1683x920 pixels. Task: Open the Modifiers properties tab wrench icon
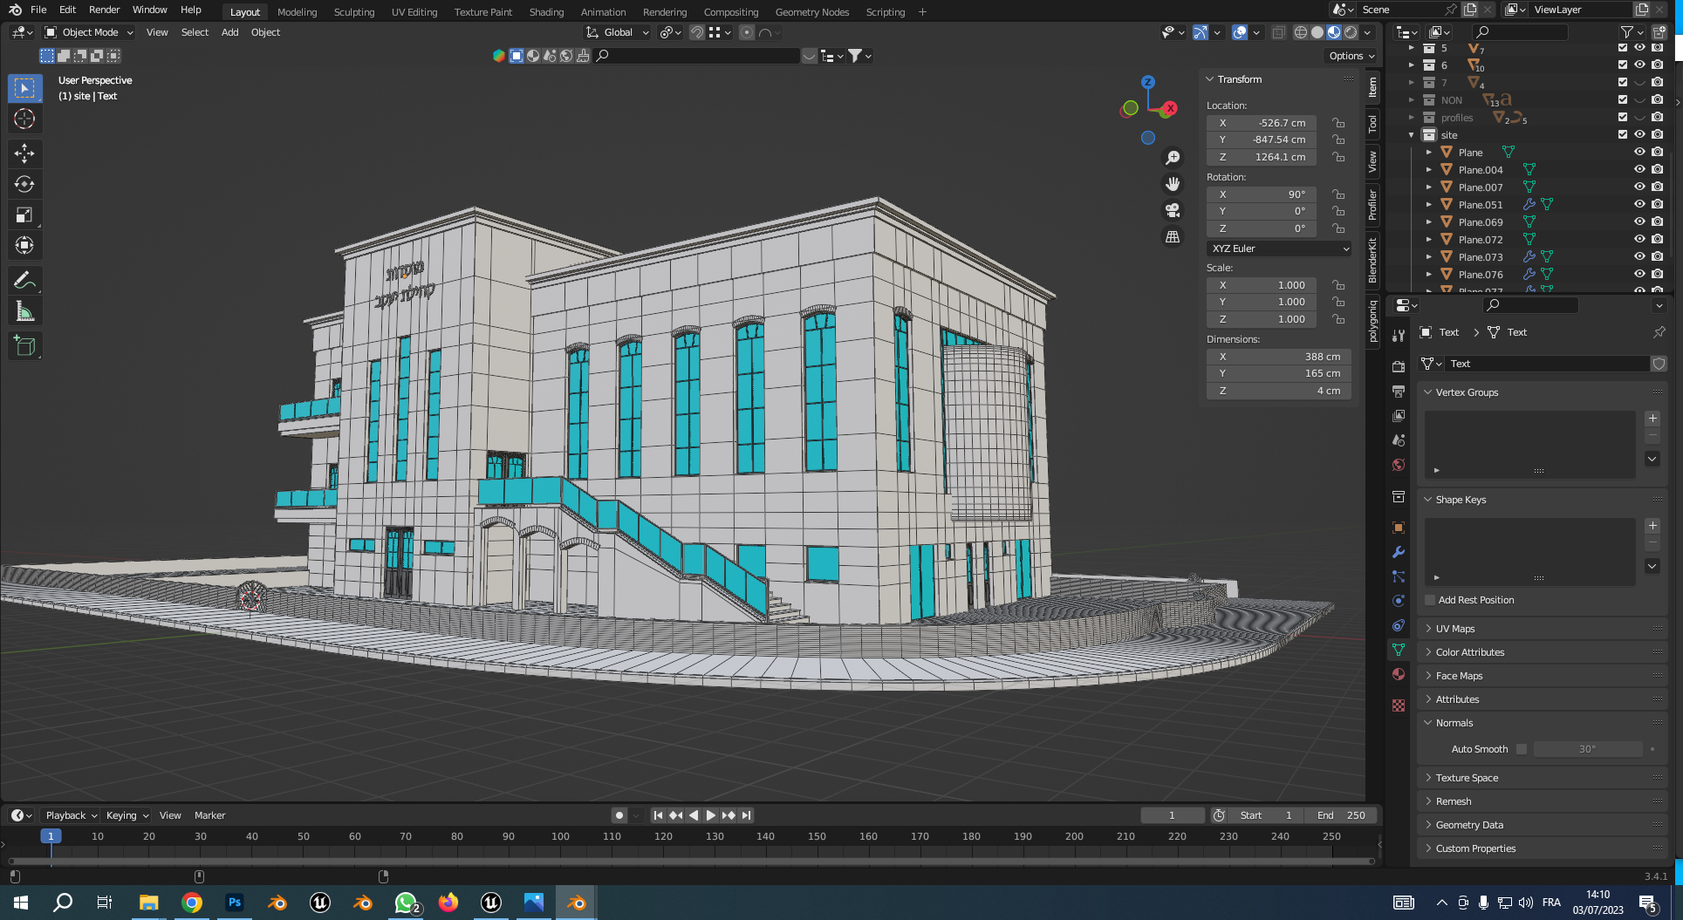tap(1399, 552)
